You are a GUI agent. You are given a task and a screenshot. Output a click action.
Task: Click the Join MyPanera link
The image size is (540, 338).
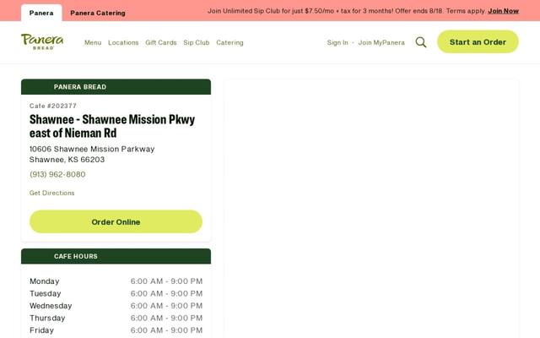(x=381, y=42)
